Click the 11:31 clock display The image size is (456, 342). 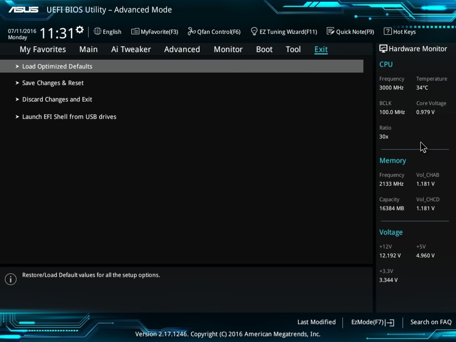[x=57, y=33]
